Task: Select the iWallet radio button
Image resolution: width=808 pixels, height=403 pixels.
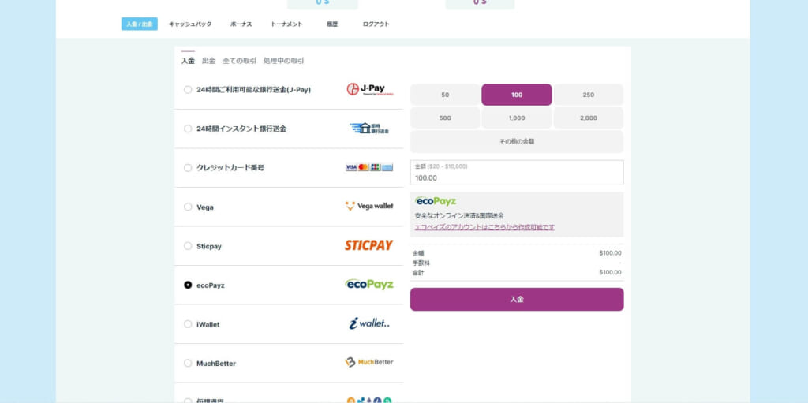Action: coord(188,324)
